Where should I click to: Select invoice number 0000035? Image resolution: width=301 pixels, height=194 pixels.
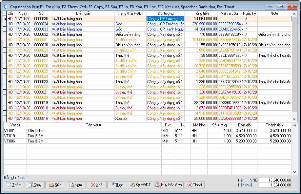click(41, 19)
